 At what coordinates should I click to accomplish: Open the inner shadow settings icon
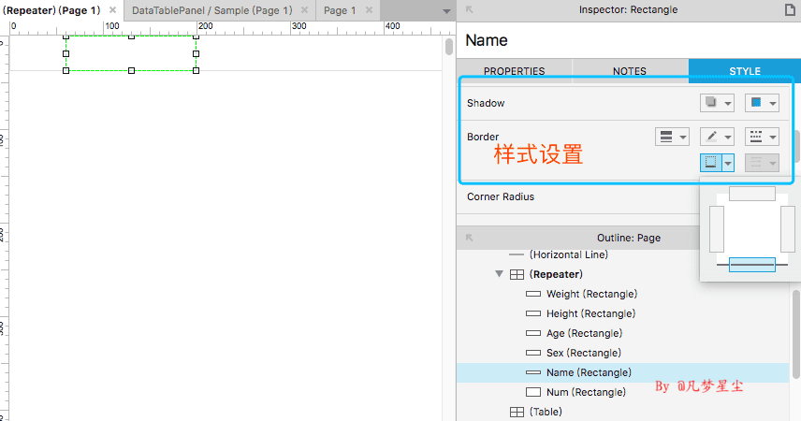click(762, 103)
